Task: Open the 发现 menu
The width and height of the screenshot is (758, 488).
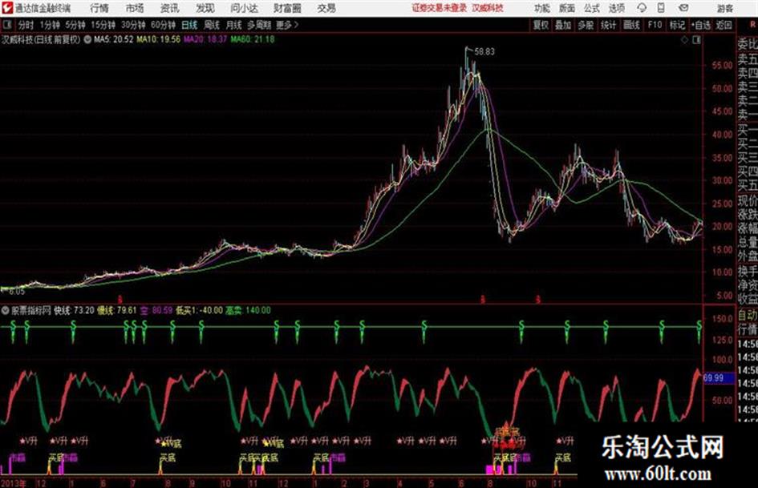Action: click(205, 8)
